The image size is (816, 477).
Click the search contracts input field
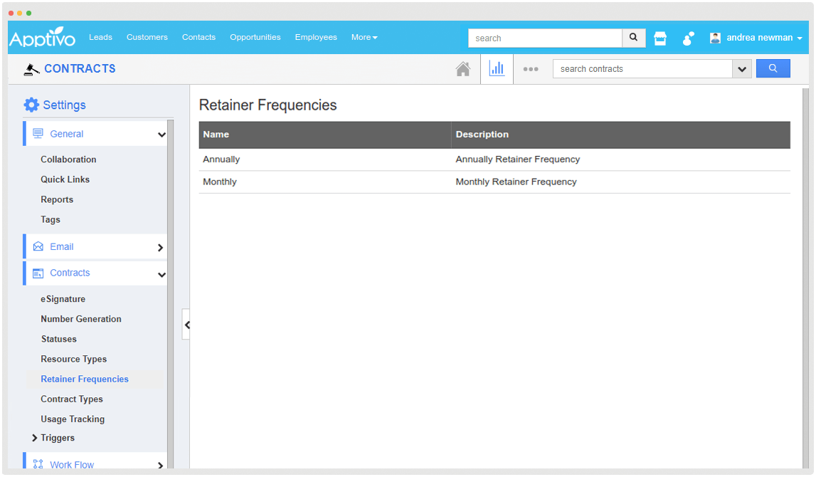tap(642, 69)
